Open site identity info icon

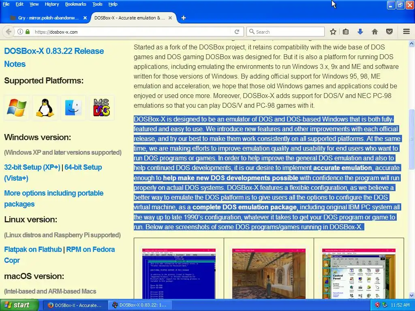20,32
